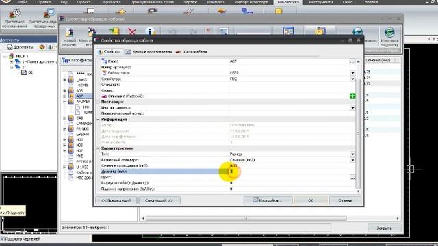Click the ellipsis button in Класс row
The height and width of the screenshot is (246, 438).
pyautogui.click(x=352, y=61)
